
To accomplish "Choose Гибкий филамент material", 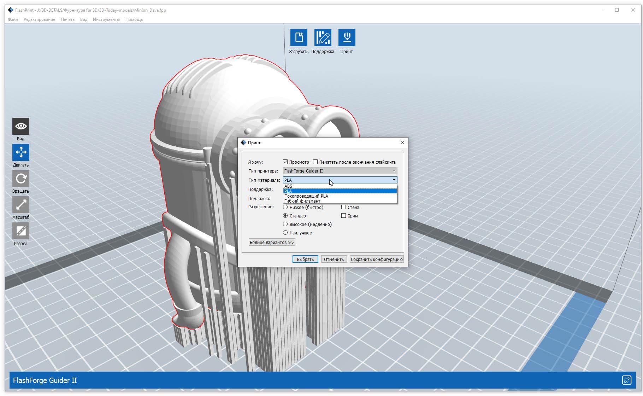I will coord(340,201).
